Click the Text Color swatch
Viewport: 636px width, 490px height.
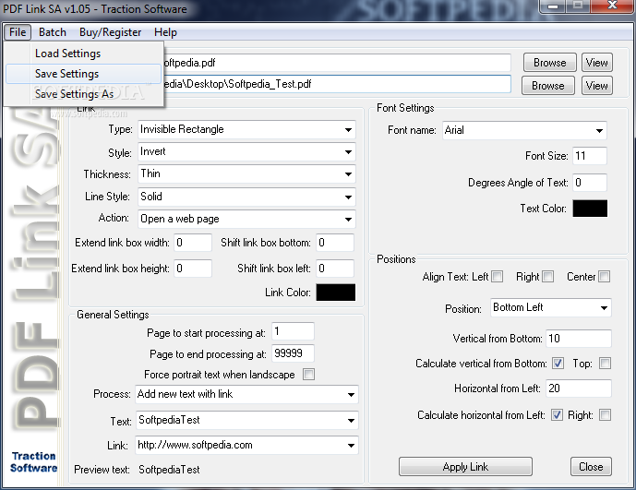(x=590, y=209)
